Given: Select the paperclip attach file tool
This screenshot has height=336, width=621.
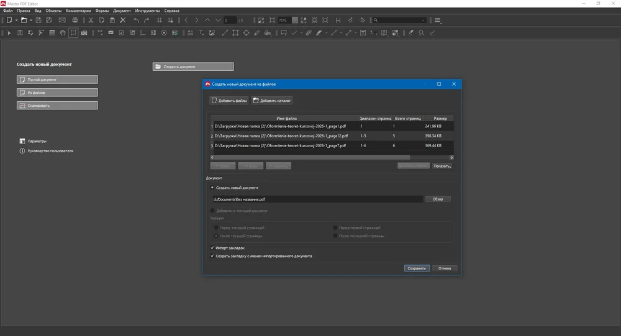Looking at the screenshot, I should (x=309, y=33).
